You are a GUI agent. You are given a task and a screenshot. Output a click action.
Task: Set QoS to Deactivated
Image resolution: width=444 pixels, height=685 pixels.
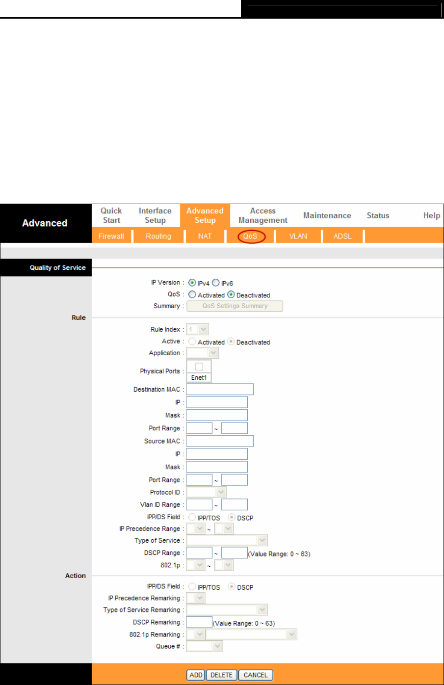click(x=231, y=295)
